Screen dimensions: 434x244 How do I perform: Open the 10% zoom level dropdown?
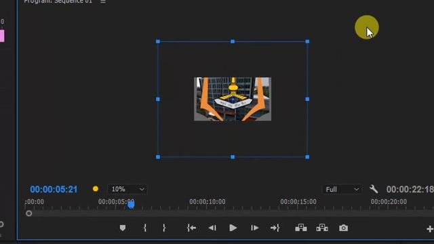point(127,189)
